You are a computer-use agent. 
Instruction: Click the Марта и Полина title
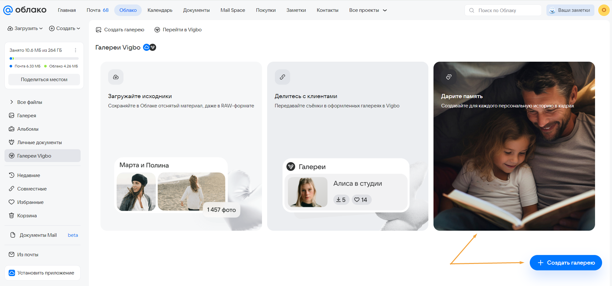[144, 165]
